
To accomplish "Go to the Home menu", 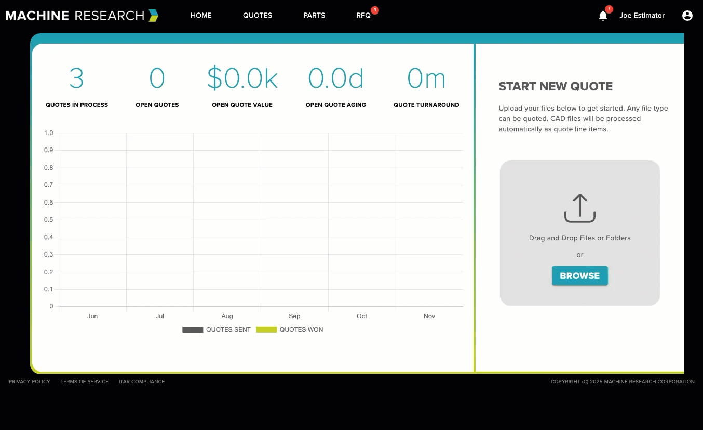I will 201,16.
